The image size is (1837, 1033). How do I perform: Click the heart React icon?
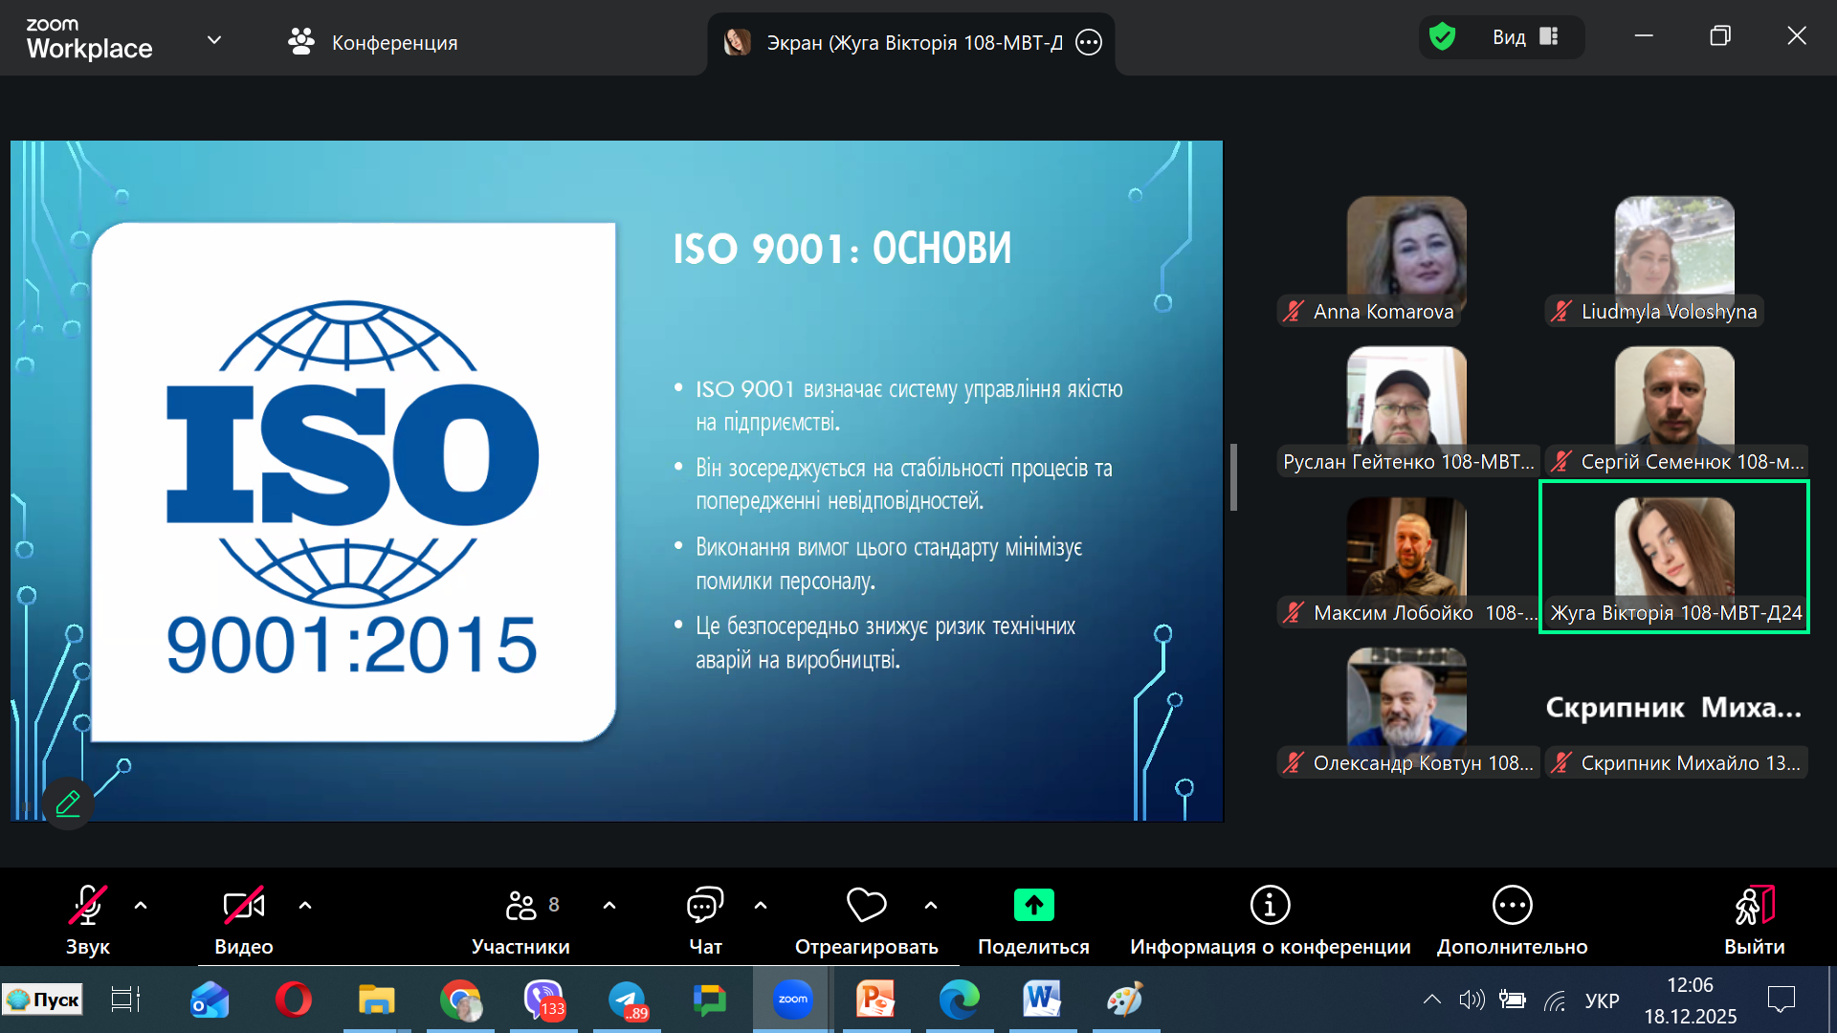click(x=866, y=905)
